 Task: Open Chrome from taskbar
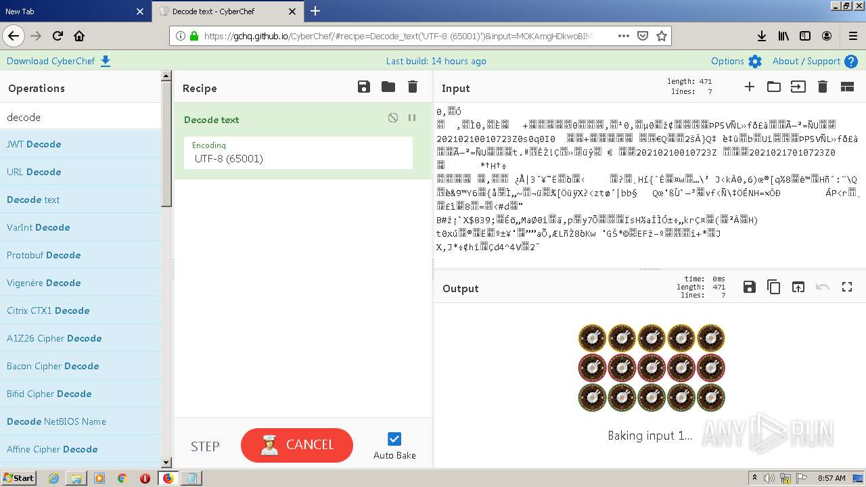(x=122, y=478)
